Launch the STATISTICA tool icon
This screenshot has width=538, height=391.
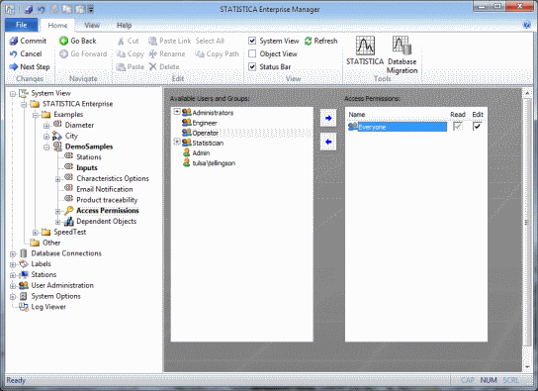365,46
